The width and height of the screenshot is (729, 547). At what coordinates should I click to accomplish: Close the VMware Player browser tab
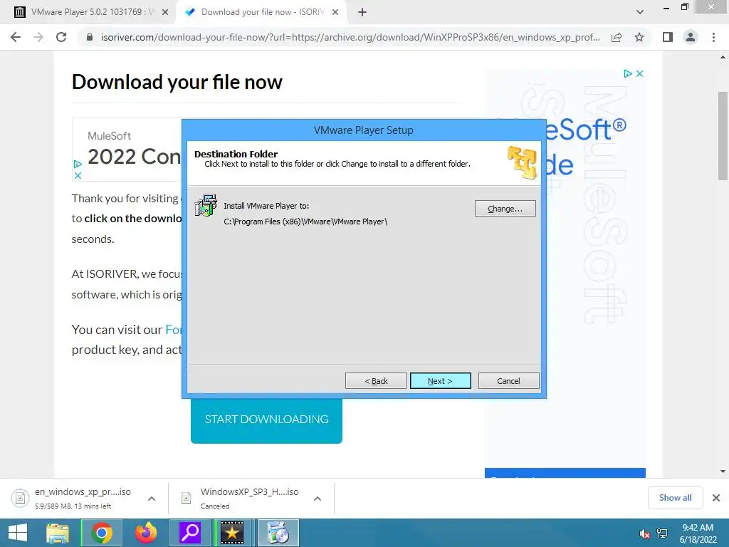click(165, 13)
